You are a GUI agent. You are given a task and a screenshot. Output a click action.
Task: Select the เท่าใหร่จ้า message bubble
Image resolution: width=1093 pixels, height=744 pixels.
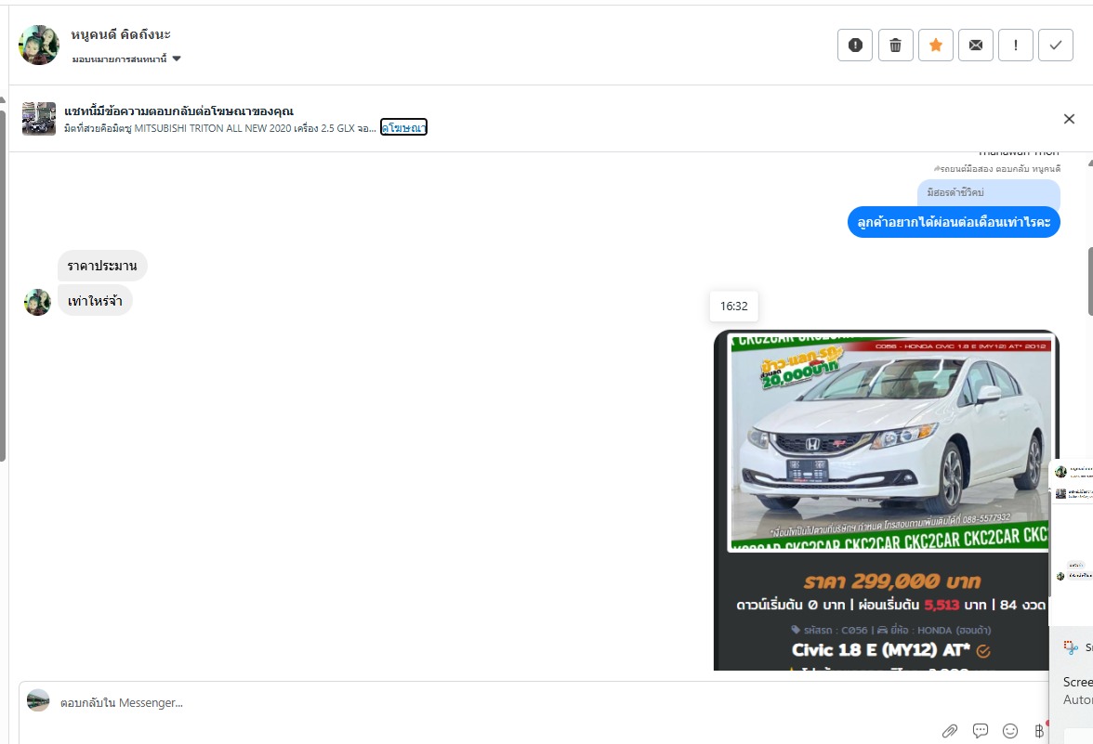(95, 300)
